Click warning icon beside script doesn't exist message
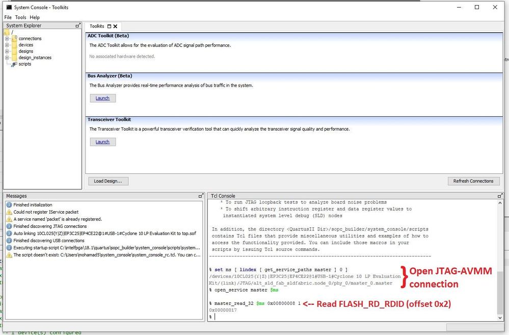 pos(9,255)
